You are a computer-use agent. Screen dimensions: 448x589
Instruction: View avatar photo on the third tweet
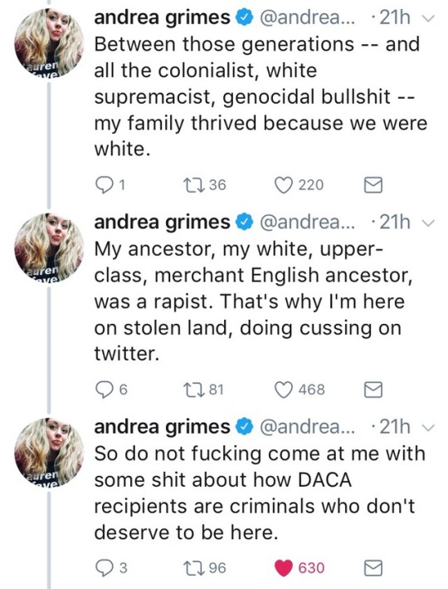[x=48, y=452]
